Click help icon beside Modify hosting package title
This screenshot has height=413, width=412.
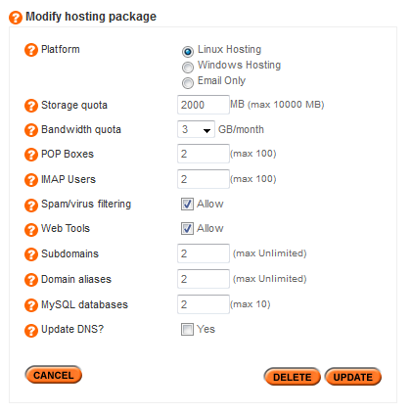16,18
